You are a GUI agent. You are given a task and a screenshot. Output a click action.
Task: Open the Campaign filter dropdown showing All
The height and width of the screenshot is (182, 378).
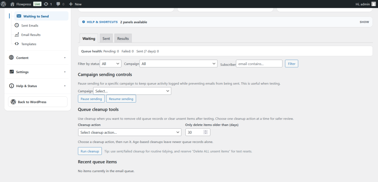178,64
